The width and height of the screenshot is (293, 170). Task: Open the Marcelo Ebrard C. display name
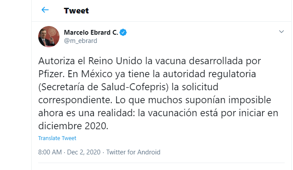(x=91, y=33)
